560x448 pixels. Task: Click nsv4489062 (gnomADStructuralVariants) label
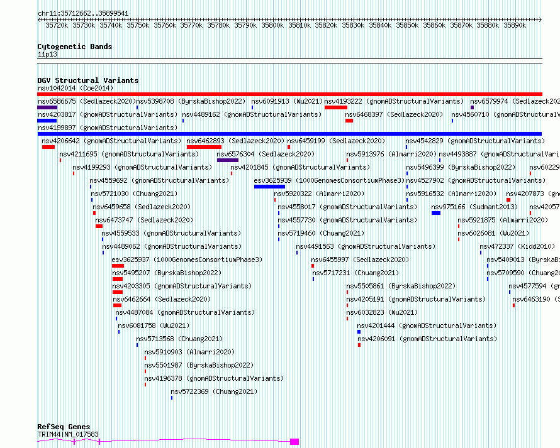click(x=172, y=246)
